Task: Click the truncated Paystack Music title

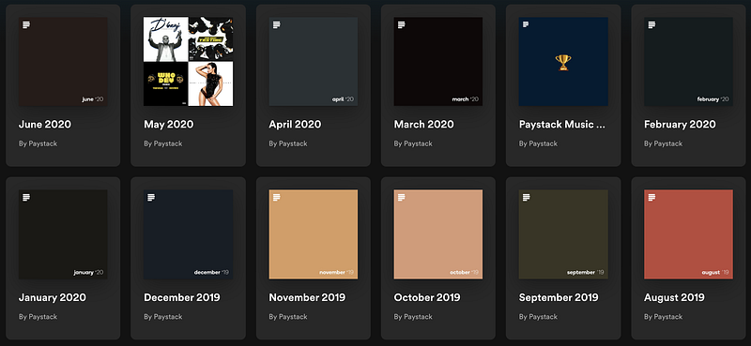Action: tap(562, 125)
